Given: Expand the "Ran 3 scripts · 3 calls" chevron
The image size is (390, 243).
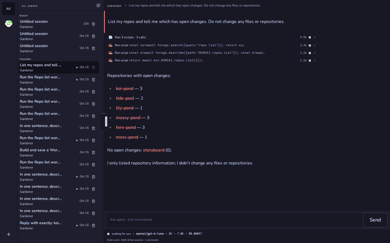Looking at the screenshot, I should (315, 37).
